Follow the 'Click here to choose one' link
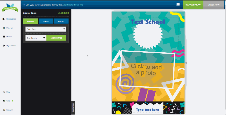 click(73, 5)
